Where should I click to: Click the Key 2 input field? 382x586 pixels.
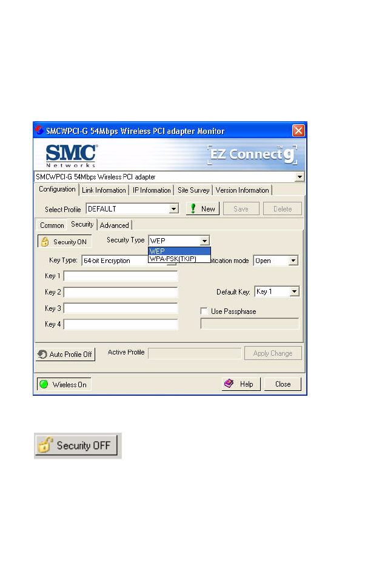121,292
